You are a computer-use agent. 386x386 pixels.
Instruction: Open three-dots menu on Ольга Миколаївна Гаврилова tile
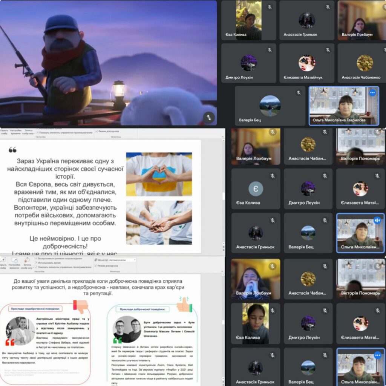coord(372,93)
